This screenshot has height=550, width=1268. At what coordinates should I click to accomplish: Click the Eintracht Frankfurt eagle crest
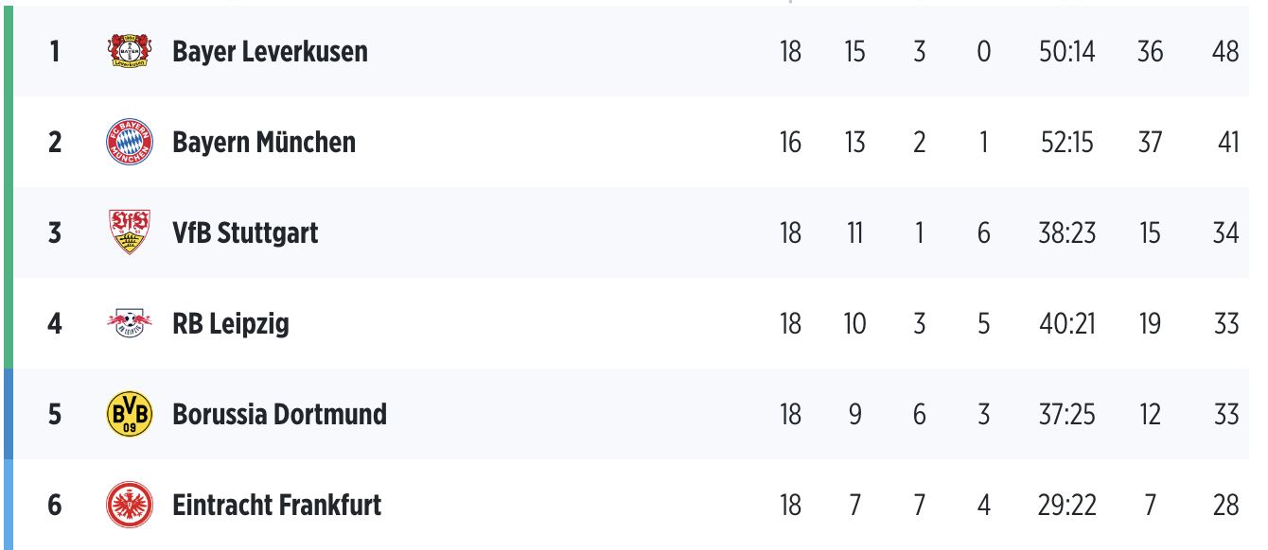(129, 505)
